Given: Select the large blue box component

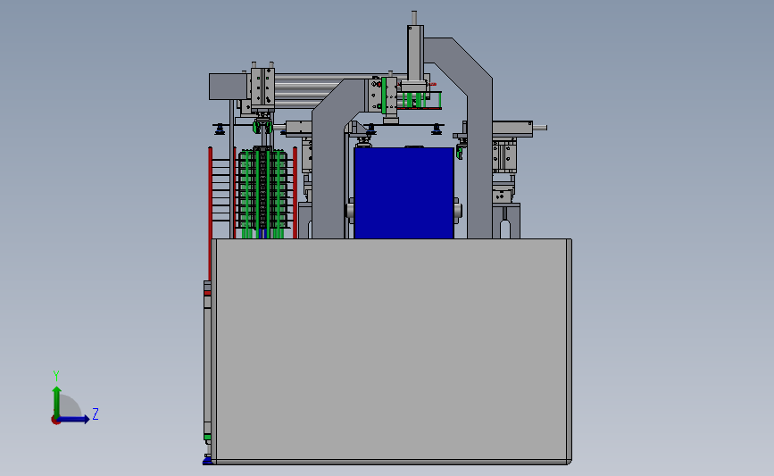Looking at the screenshot, I should coord(404,193).
